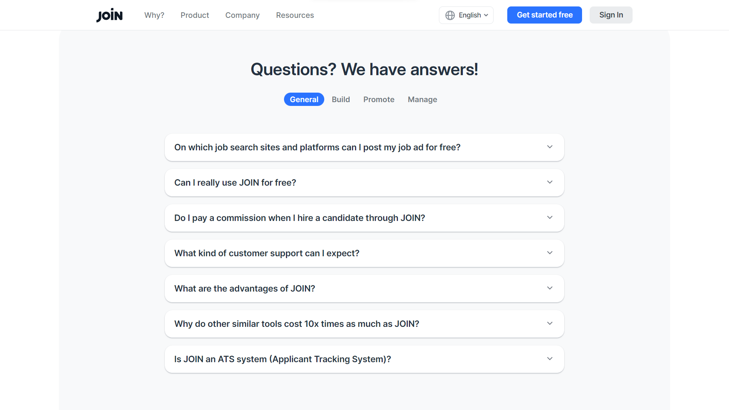Screen dimensions: 729x410
Task: Click 'What are the advantages of JOIN?' text
Action: [245, 289]
